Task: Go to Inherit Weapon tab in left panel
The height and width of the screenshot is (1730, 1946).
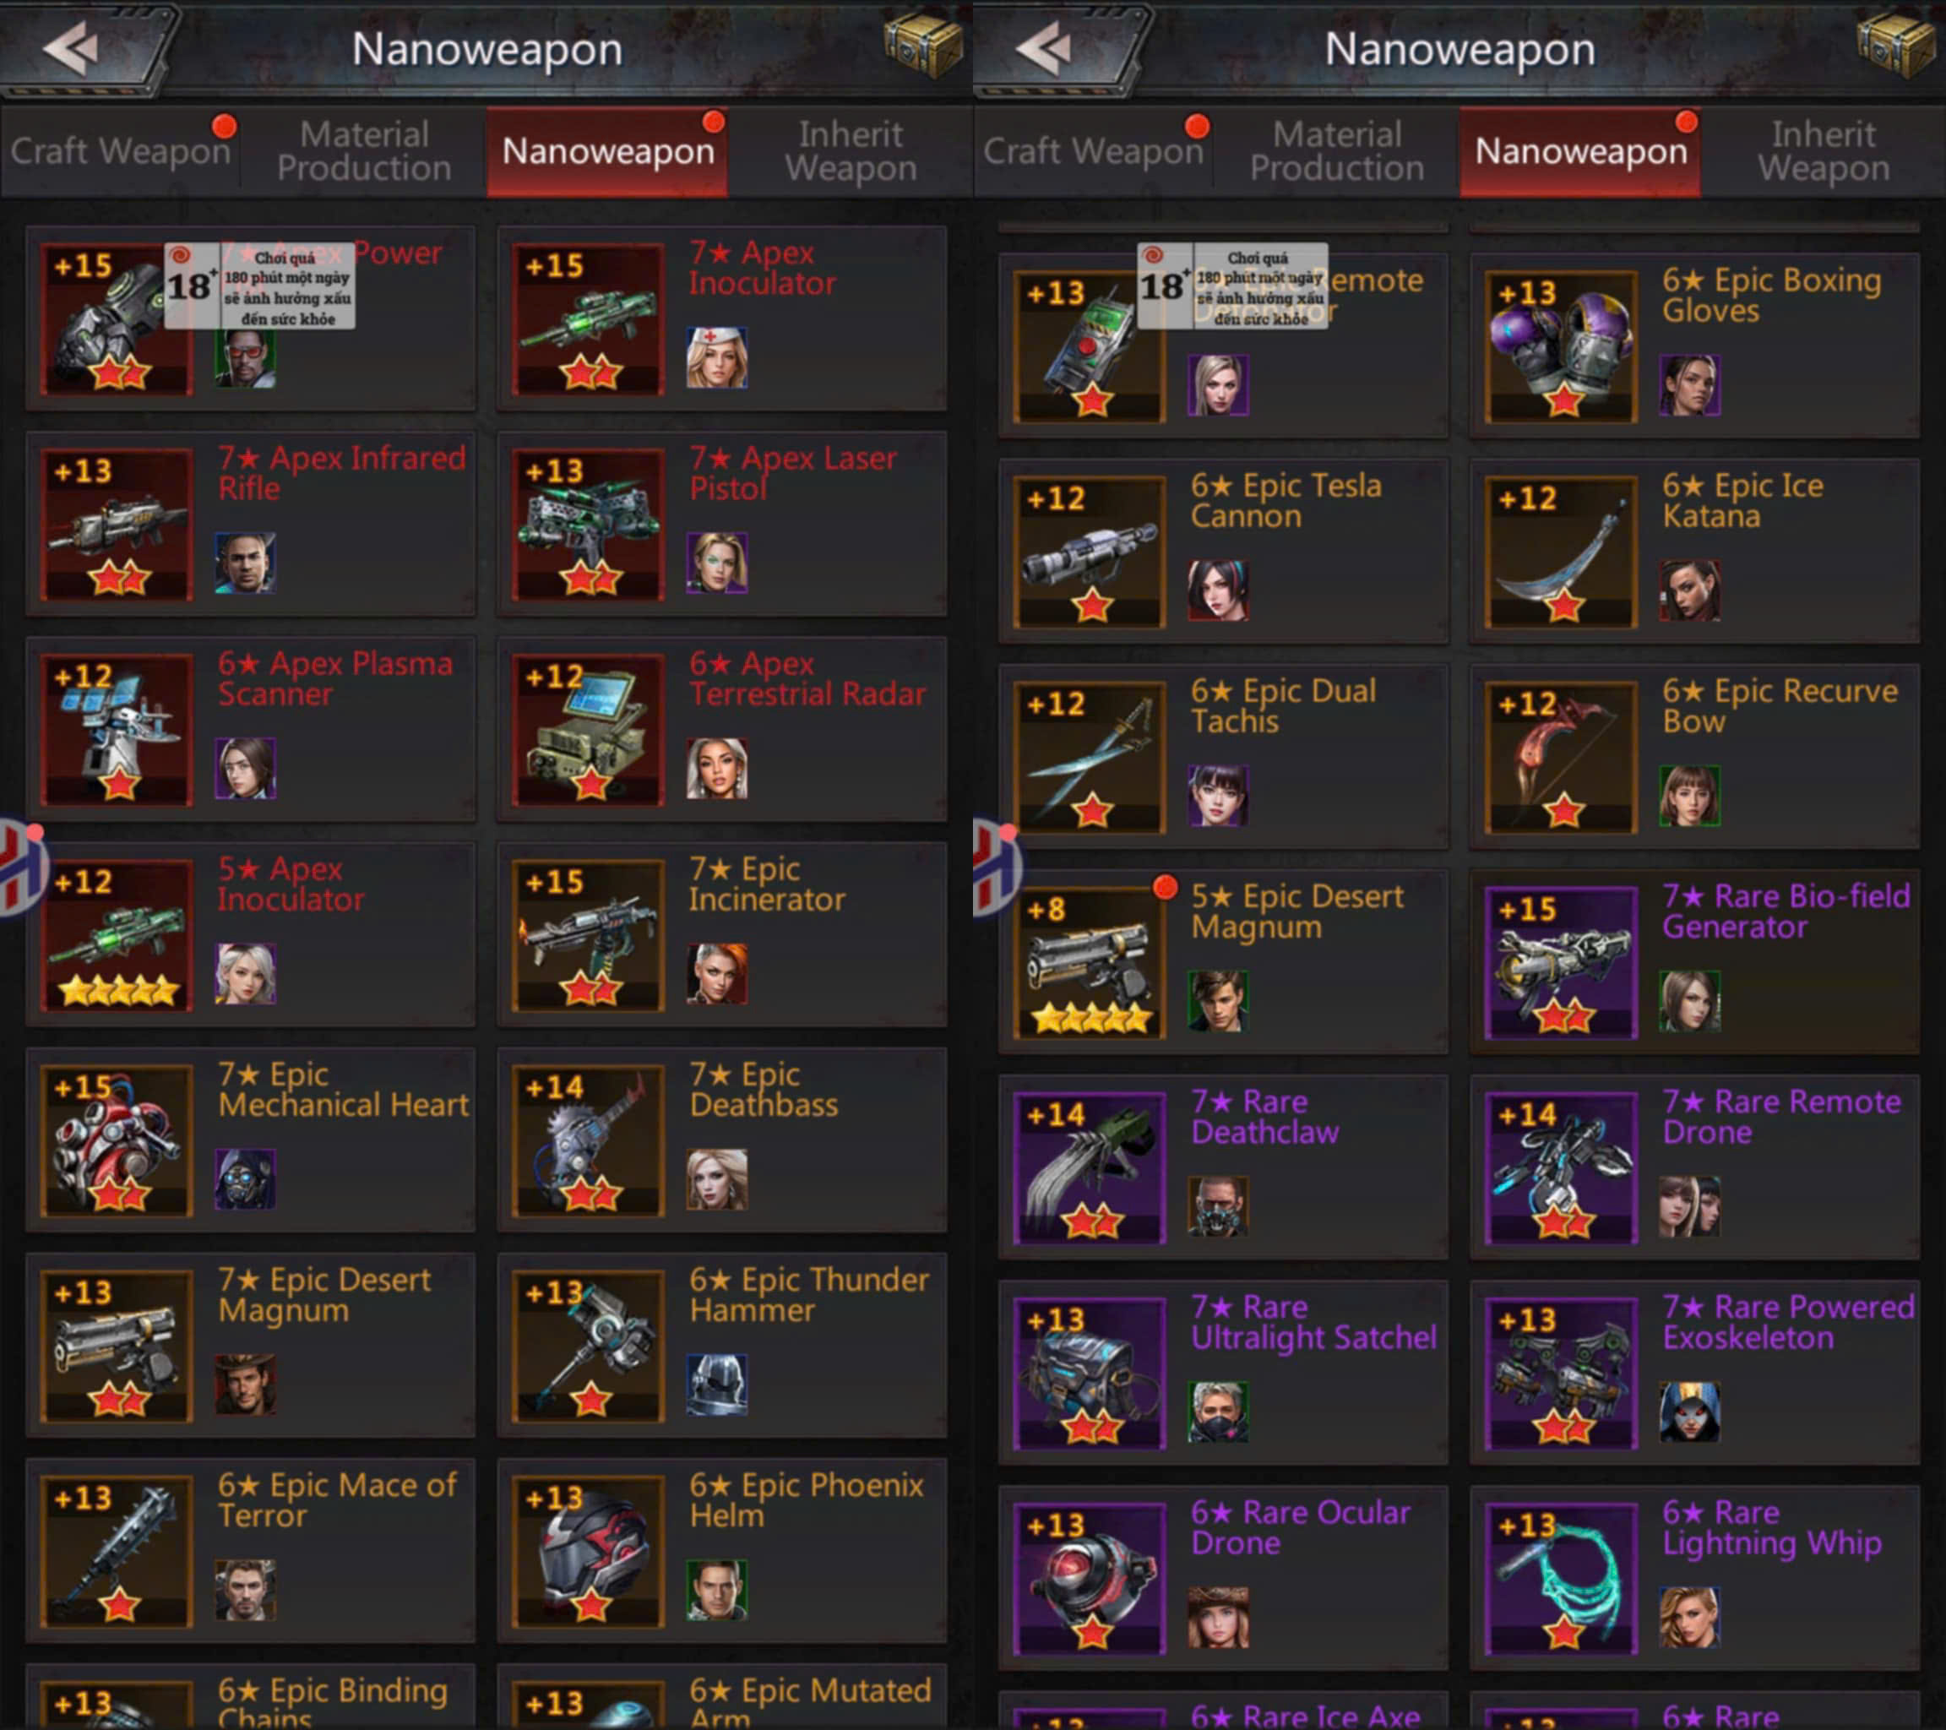Action: pos(851,151)
